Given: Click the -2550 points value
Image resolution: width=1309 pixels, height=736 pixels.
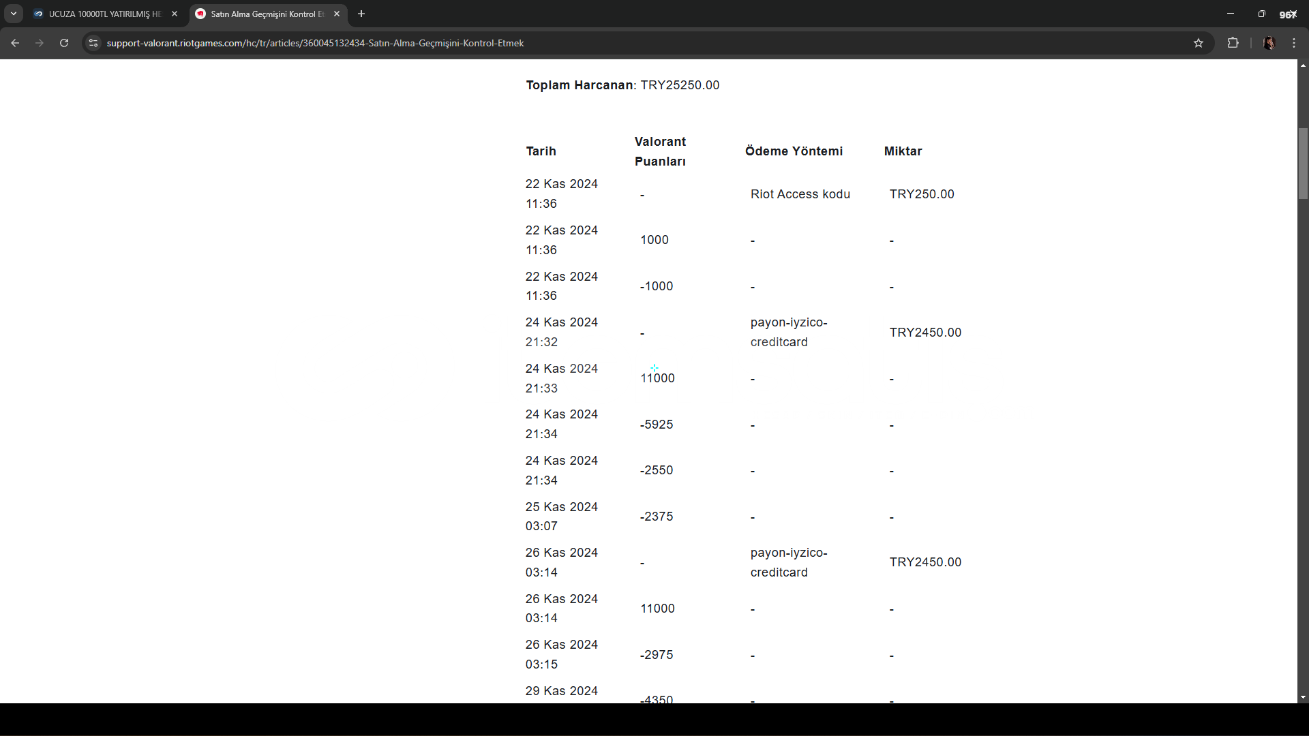Looking at the screenshot, I should point(657,470).
